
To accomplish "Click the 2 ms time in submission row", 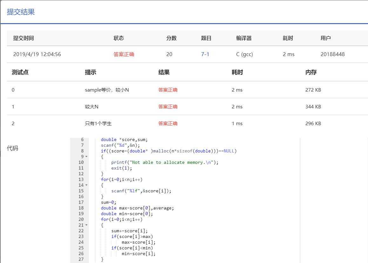I will click(x=288, y=54).
